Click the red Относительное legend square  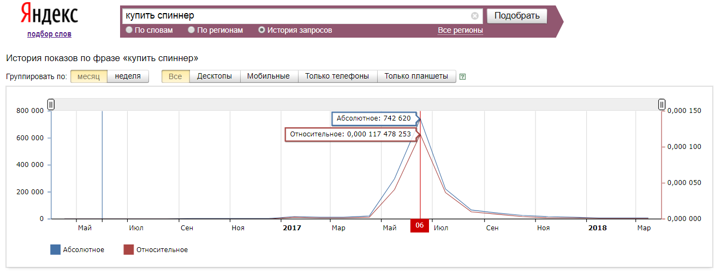click(128, 250)
